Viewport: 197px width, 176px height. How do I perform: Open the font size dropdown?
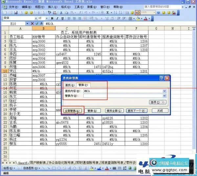(48, 18)
